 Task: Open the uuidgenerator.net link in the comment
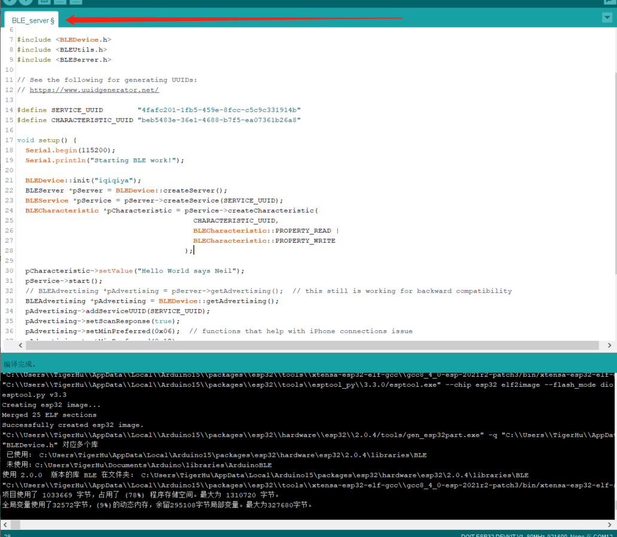coord(94,90)
